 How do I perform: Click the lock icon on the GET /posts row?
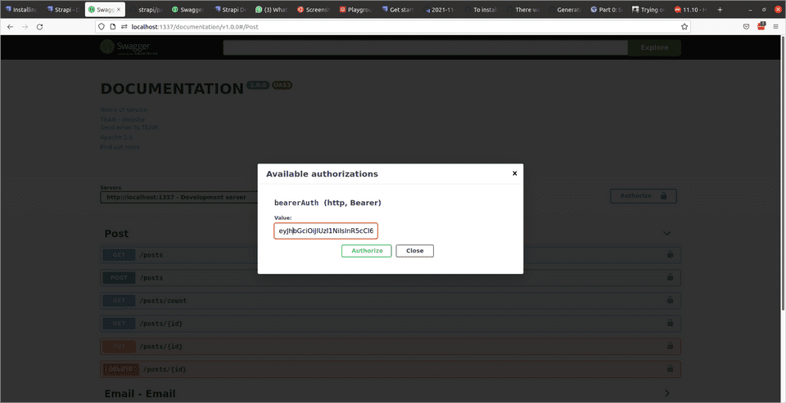(670, 254)
